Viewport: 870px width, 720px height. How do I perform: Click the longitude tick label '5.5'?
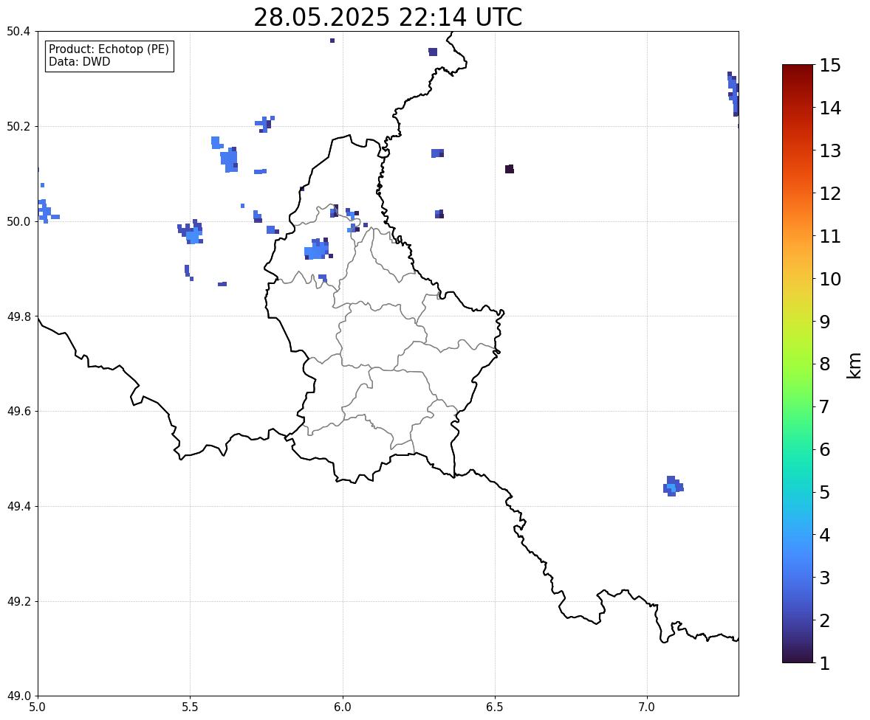click(191, 707)
